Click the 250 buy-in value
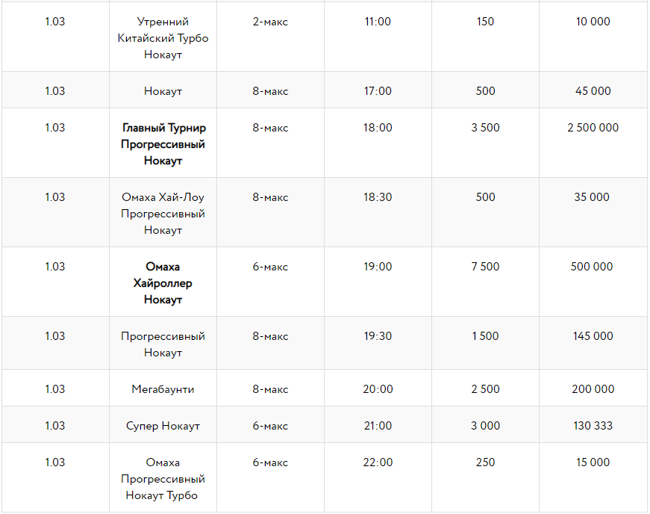 pyautogui.click(x=485, y=462)
